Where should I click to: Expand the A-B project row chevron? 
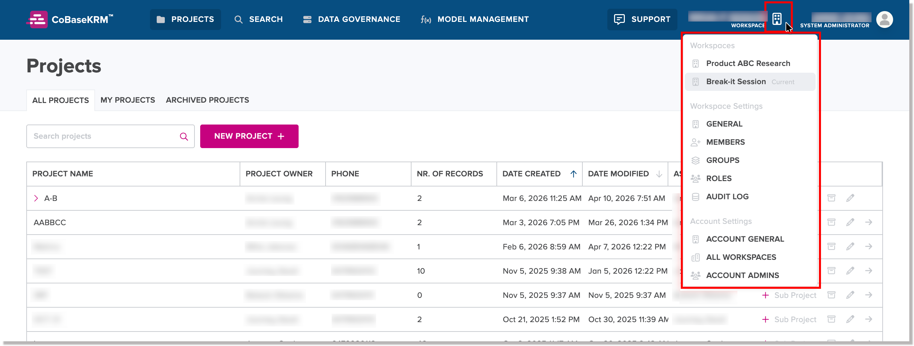tap(36, 198)
